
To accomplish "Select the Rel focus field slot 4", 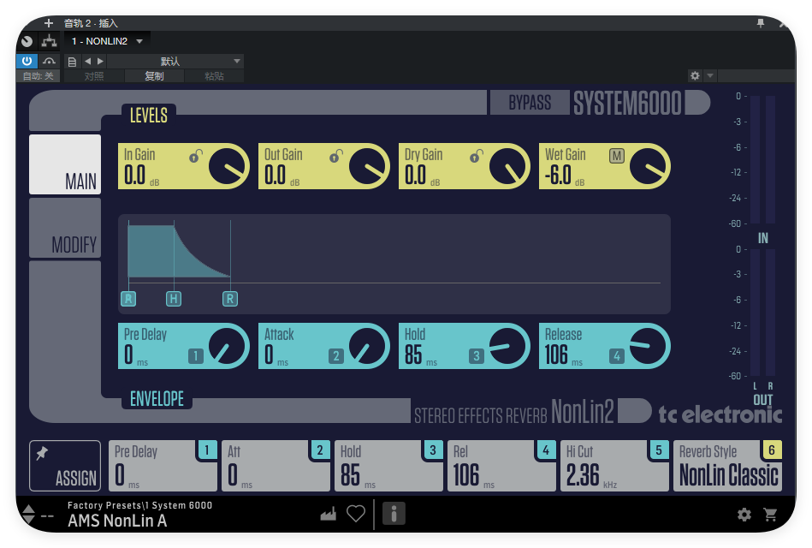I will (501, 466).
